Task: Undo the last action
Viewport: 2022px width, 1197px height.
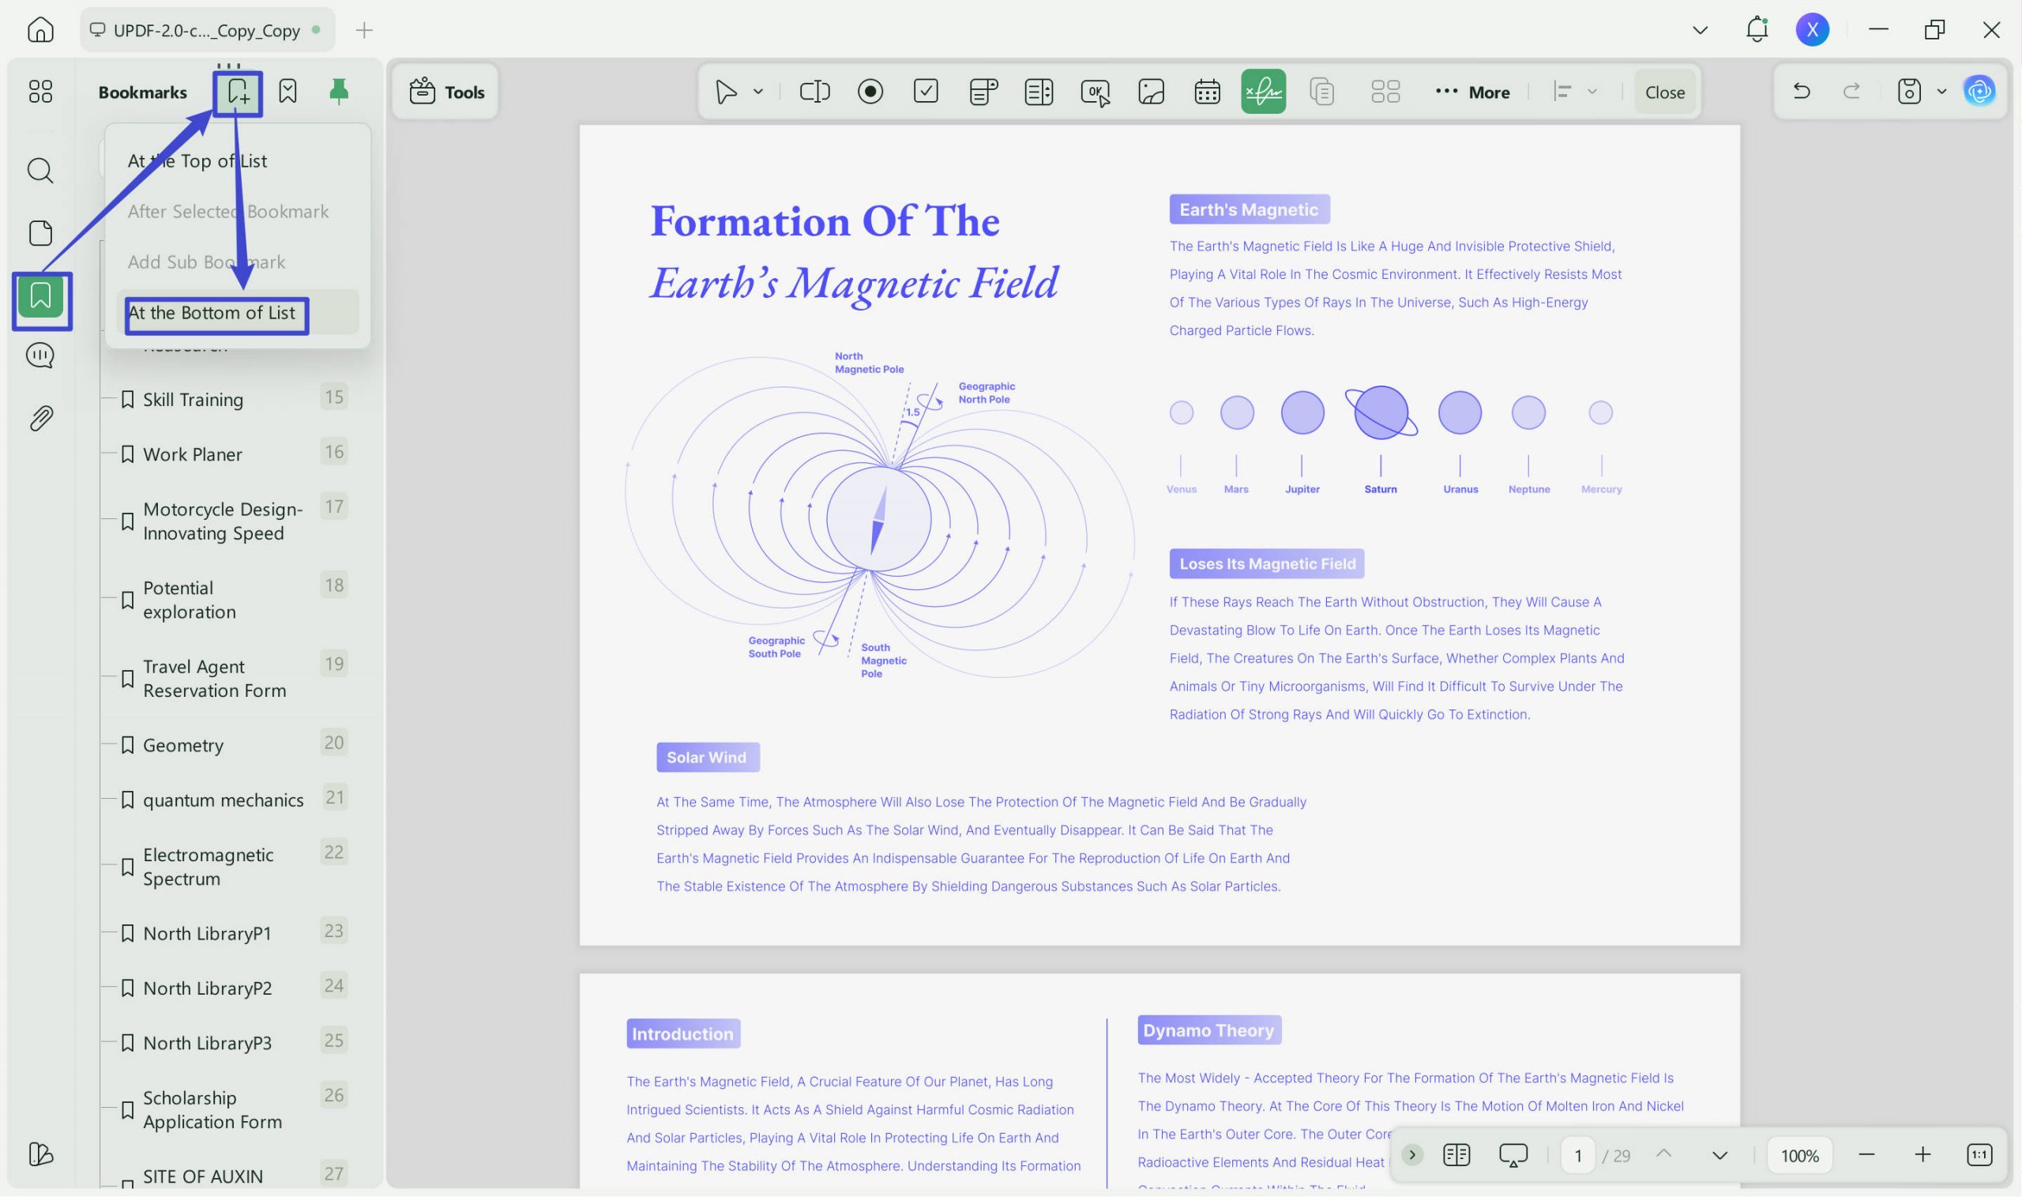Action: tap(1801, 91)
